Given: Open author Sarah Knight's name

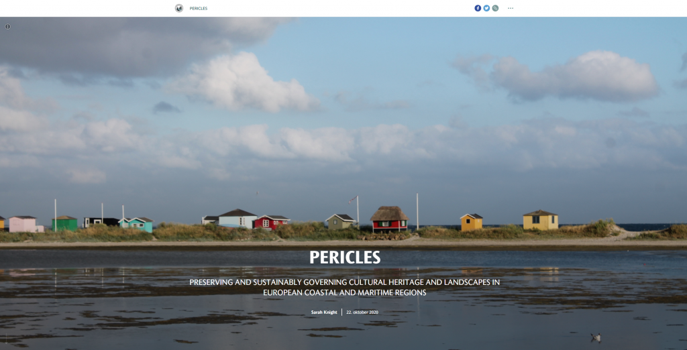Looking at the screenshot, I should pyautogui.click(x=324, y=312).
